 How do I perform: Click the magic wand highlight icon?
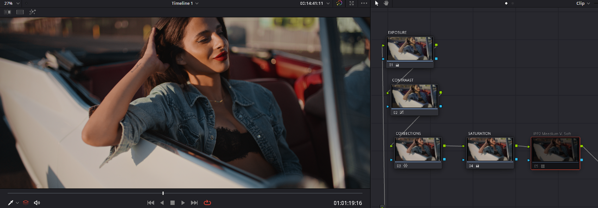pos(33,12)
